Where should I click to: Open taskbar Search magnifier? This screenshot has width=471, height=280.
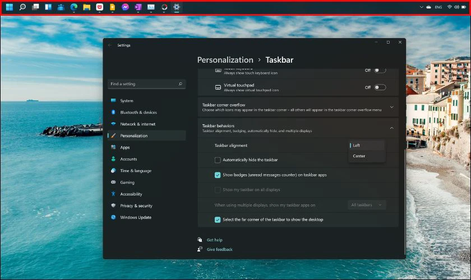tap(22, 7)
